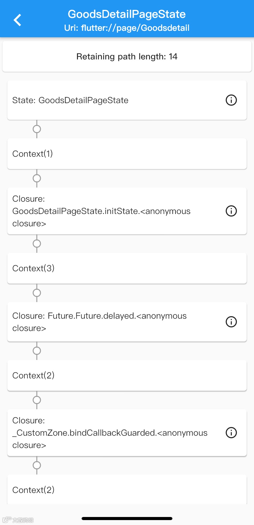
Task: Tap the Retaining path length: 14 card
Action: click(x=127, y=57)
